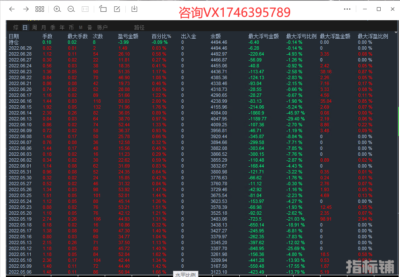
Task: Rotate the image
Action: coord(103,9)
